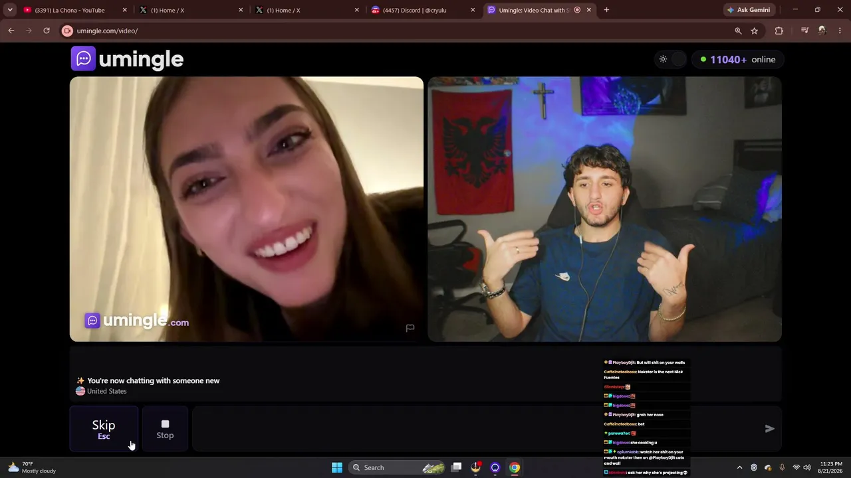Send the chat message with arrow icon
Image resolution: width=851 pixels, height=478 pixels.
pyautogui.click(x=769, y=429)
